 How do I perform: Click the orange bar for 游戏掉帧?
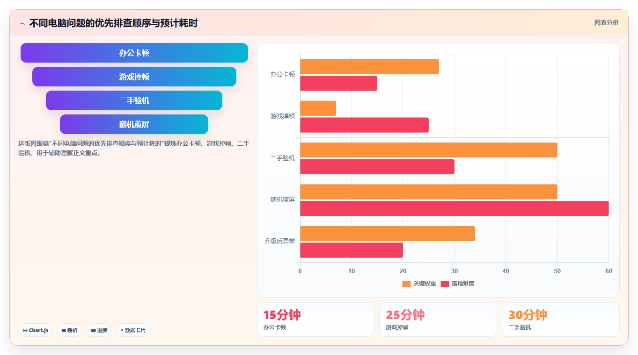pyautogui.click(x=318, y=108)
